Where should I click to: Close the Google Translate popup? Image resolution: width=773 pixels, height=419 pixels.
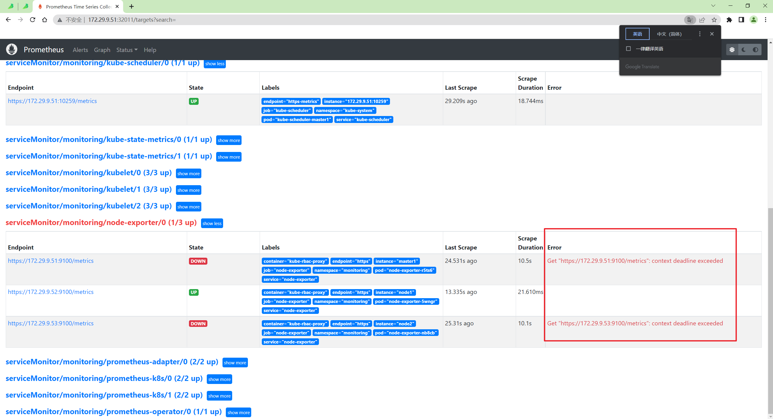click(712, 34)
